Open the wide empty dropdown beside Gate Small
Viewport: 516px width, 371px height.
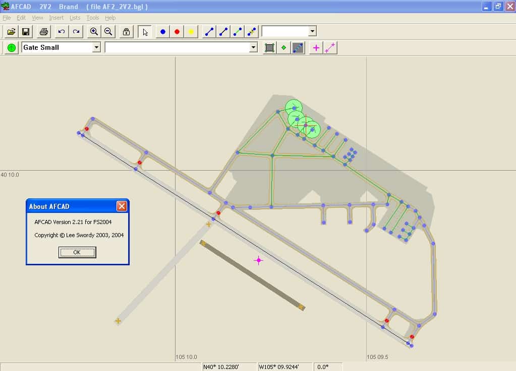click(x=253, y=47)
